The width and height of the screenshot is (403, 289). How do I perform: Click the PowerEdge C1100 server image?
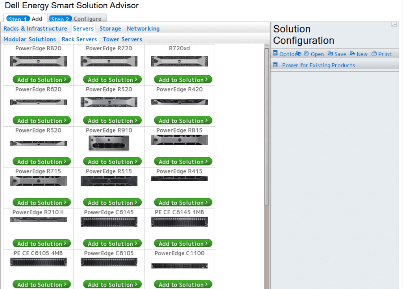pos(179,266)
